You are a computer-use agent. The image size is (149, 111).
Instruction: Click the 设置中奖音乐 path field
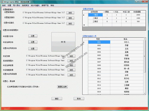click(44, 23)
